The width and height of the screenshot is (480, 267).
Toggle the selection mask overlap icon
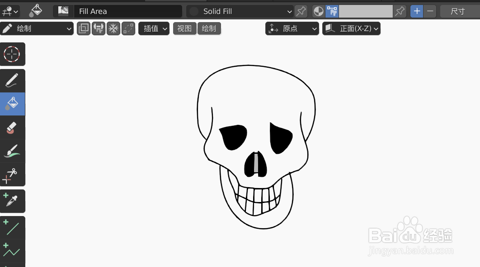84,28
